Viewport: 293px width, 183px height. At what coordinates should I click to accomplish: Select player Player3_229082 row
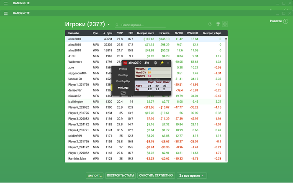(145, 119)
